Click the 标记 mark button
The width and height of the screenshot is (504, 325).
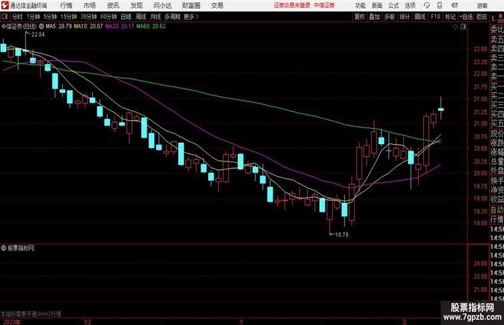pyautogui.click(x=450, y=17)
